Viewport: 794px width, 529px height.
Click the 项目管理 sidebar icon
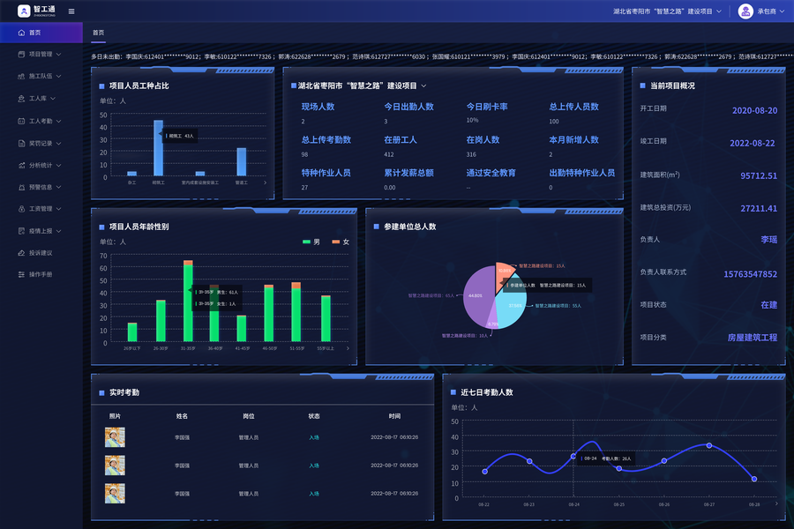(21, 54)
